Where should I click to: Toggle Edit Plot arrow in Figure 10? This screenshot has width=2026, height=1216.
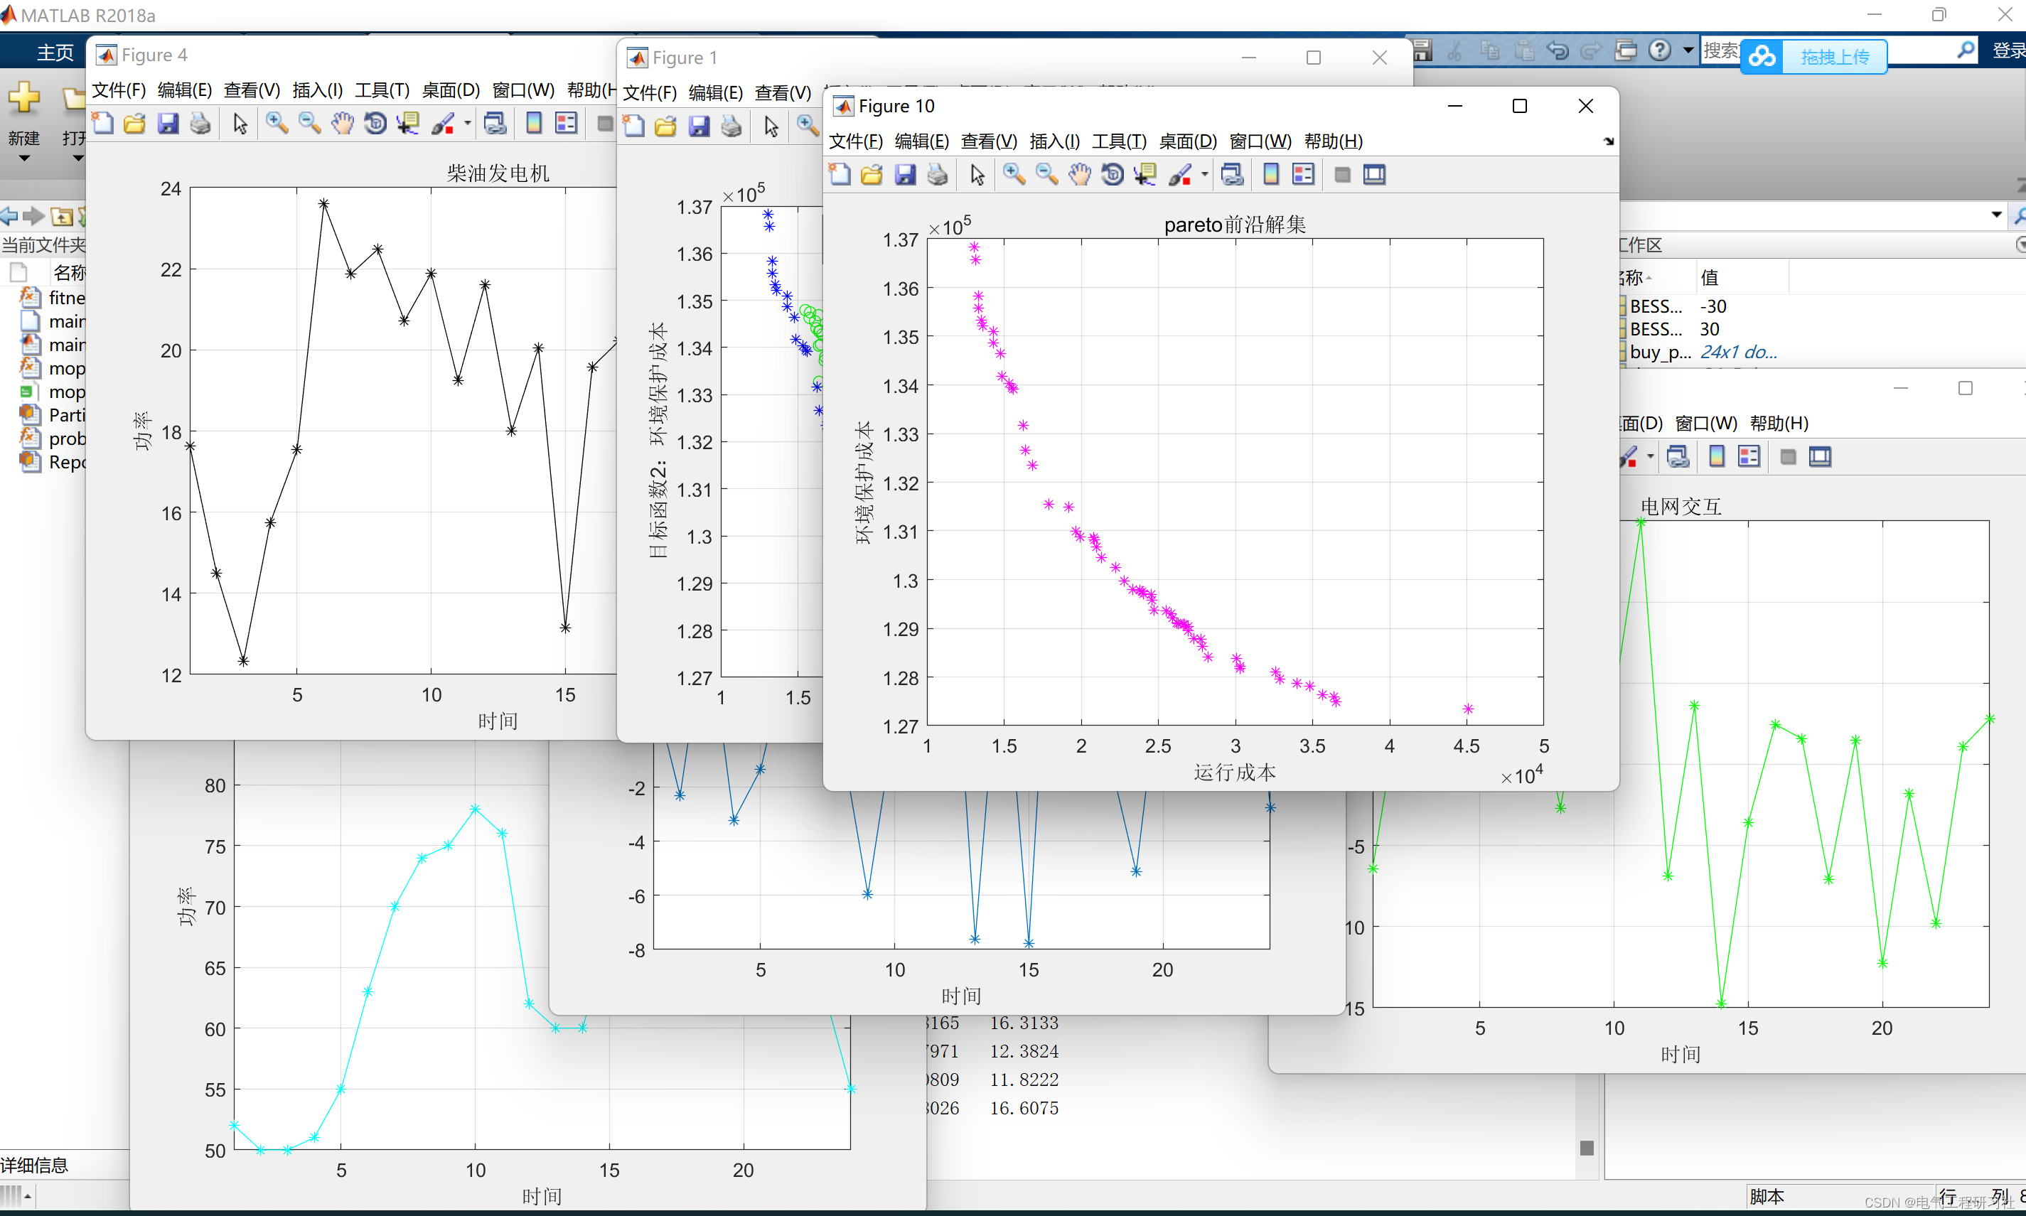pos(977,175)
